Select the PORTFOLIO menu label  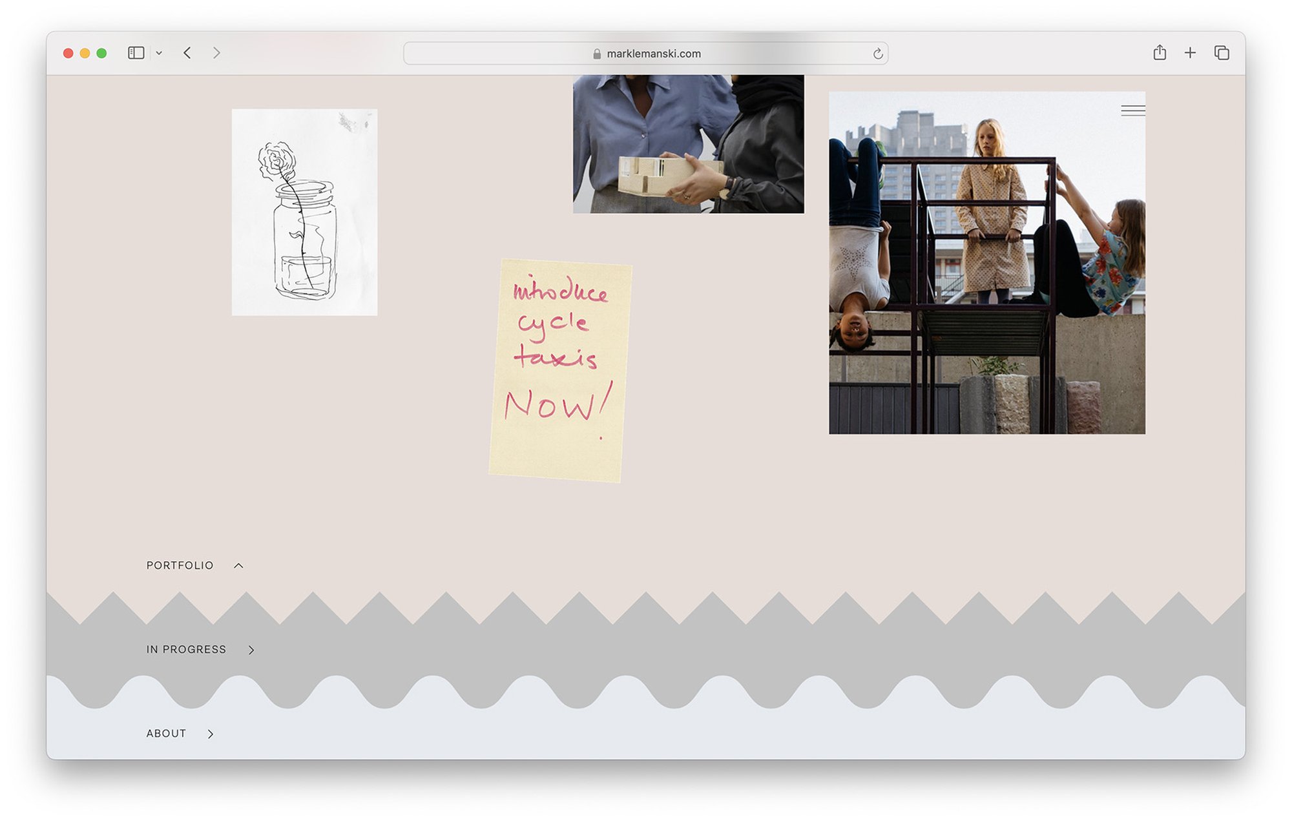point(180,566)
